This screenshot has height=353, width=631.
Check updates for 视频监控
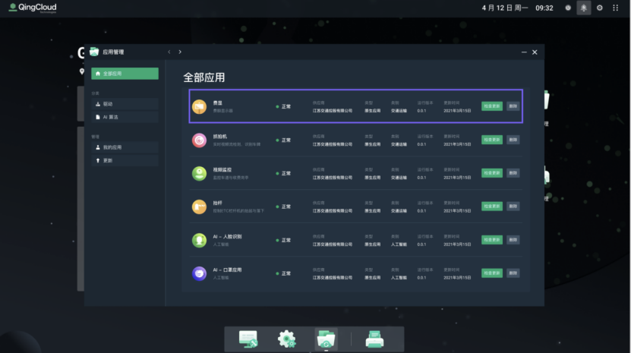click(492, 173)
